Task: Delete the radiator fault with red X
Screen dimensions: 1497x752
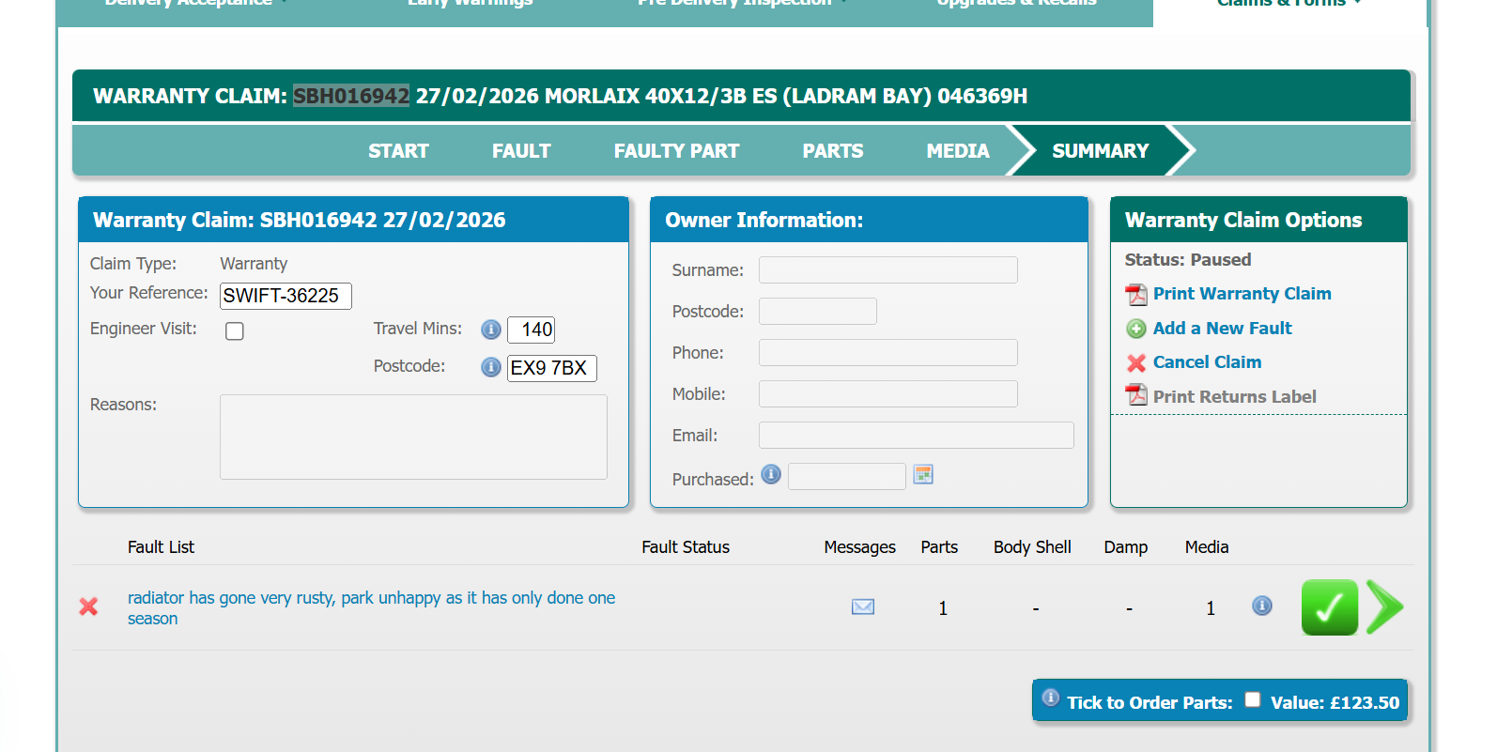Action: tap(88, 607)
